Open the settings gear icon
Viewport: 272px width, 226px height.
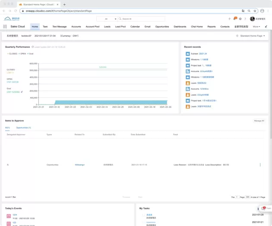[x=240, y=19]
